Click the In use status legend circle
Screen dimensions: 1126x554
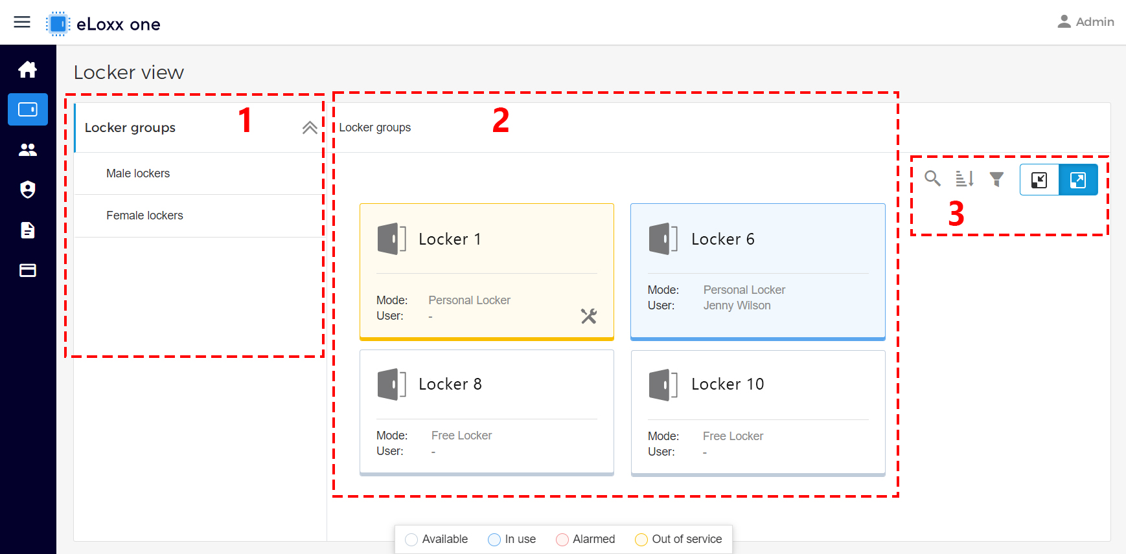pyautogui.click(x=494, y=540)
